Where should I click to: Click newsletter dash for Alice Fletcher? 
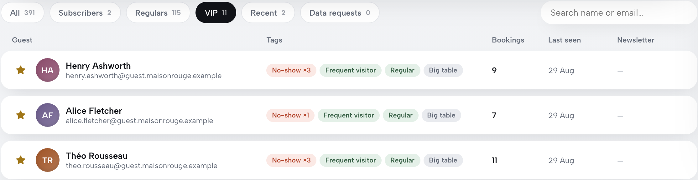[x=620, y=116]
